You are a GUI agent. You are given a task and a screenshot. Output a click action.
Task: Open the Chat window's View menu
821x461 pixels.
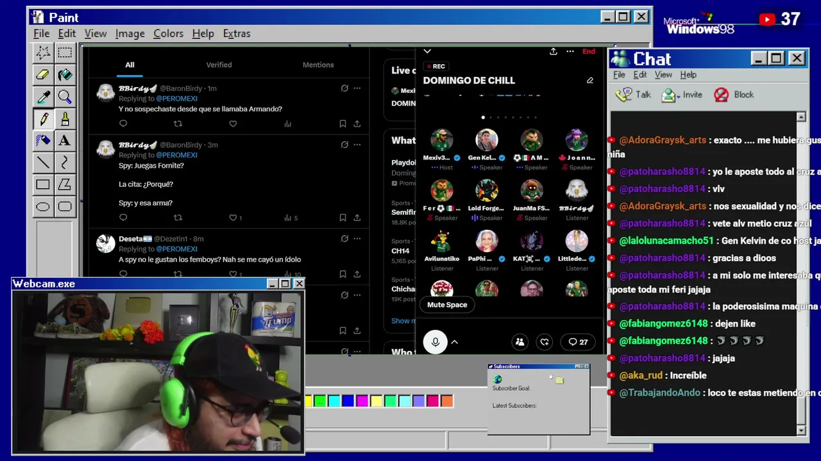(x=663, y=75)
